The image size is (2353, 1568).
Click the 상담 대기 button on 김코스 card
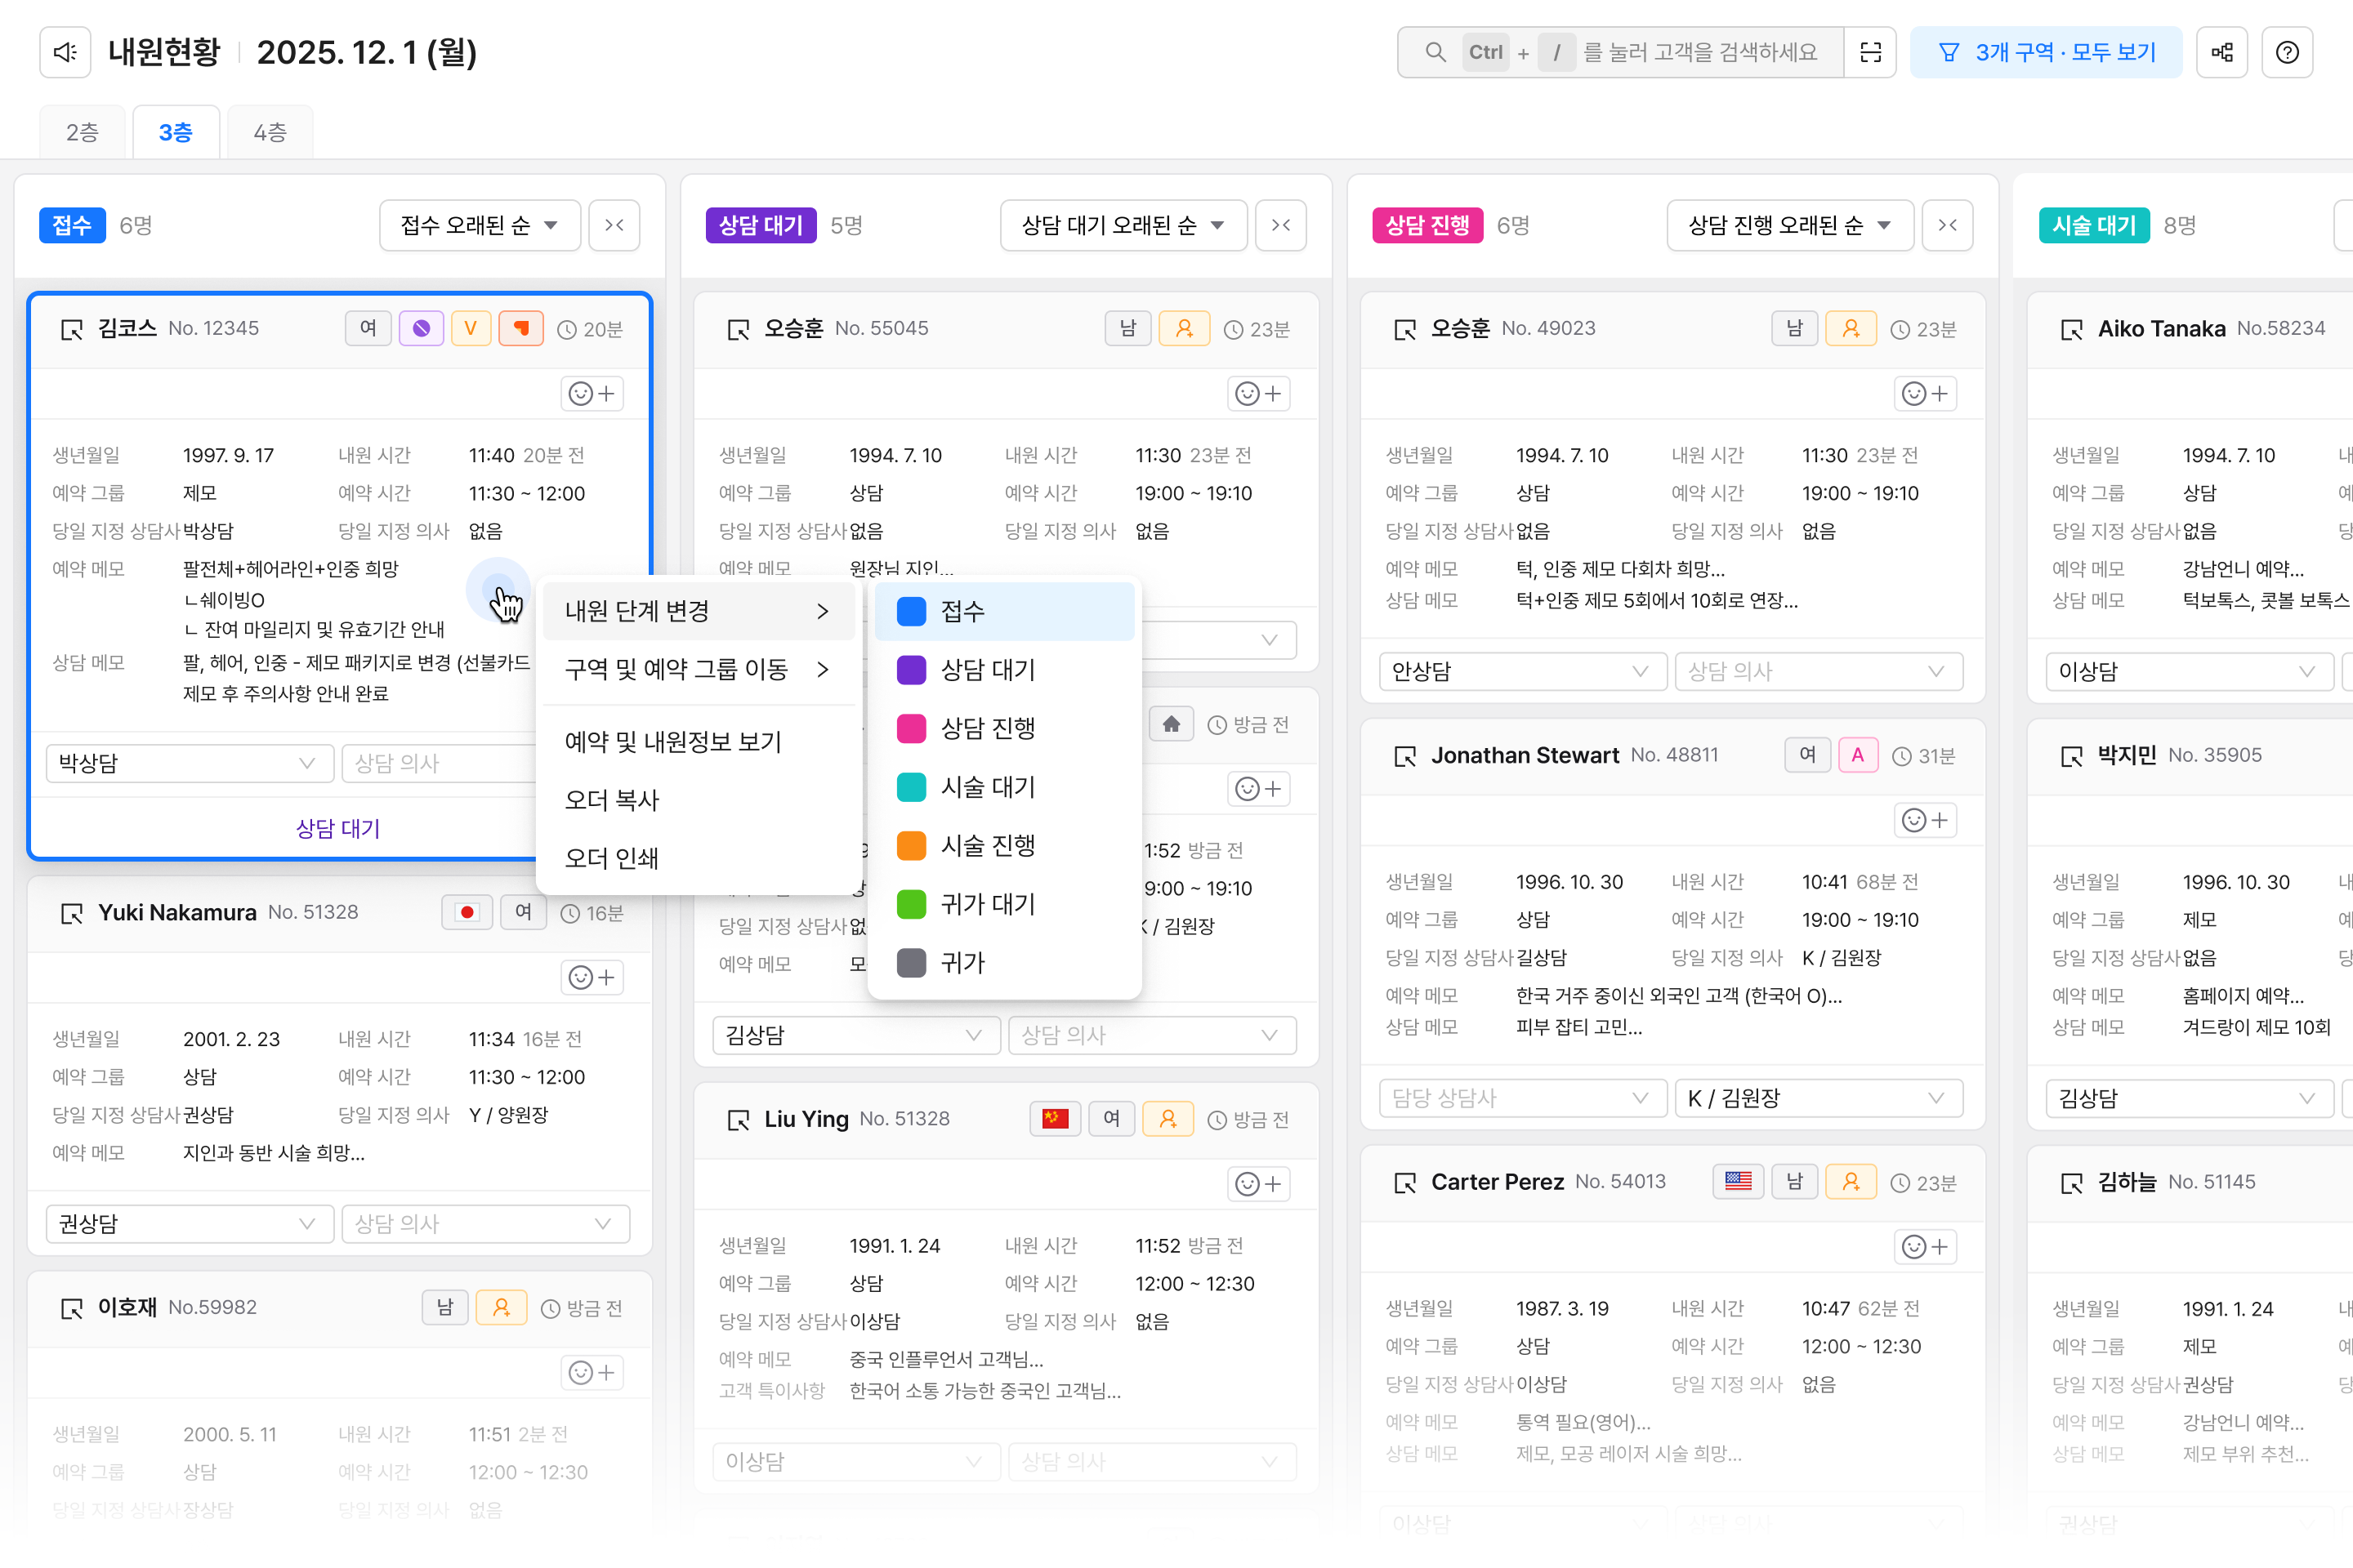337,828
